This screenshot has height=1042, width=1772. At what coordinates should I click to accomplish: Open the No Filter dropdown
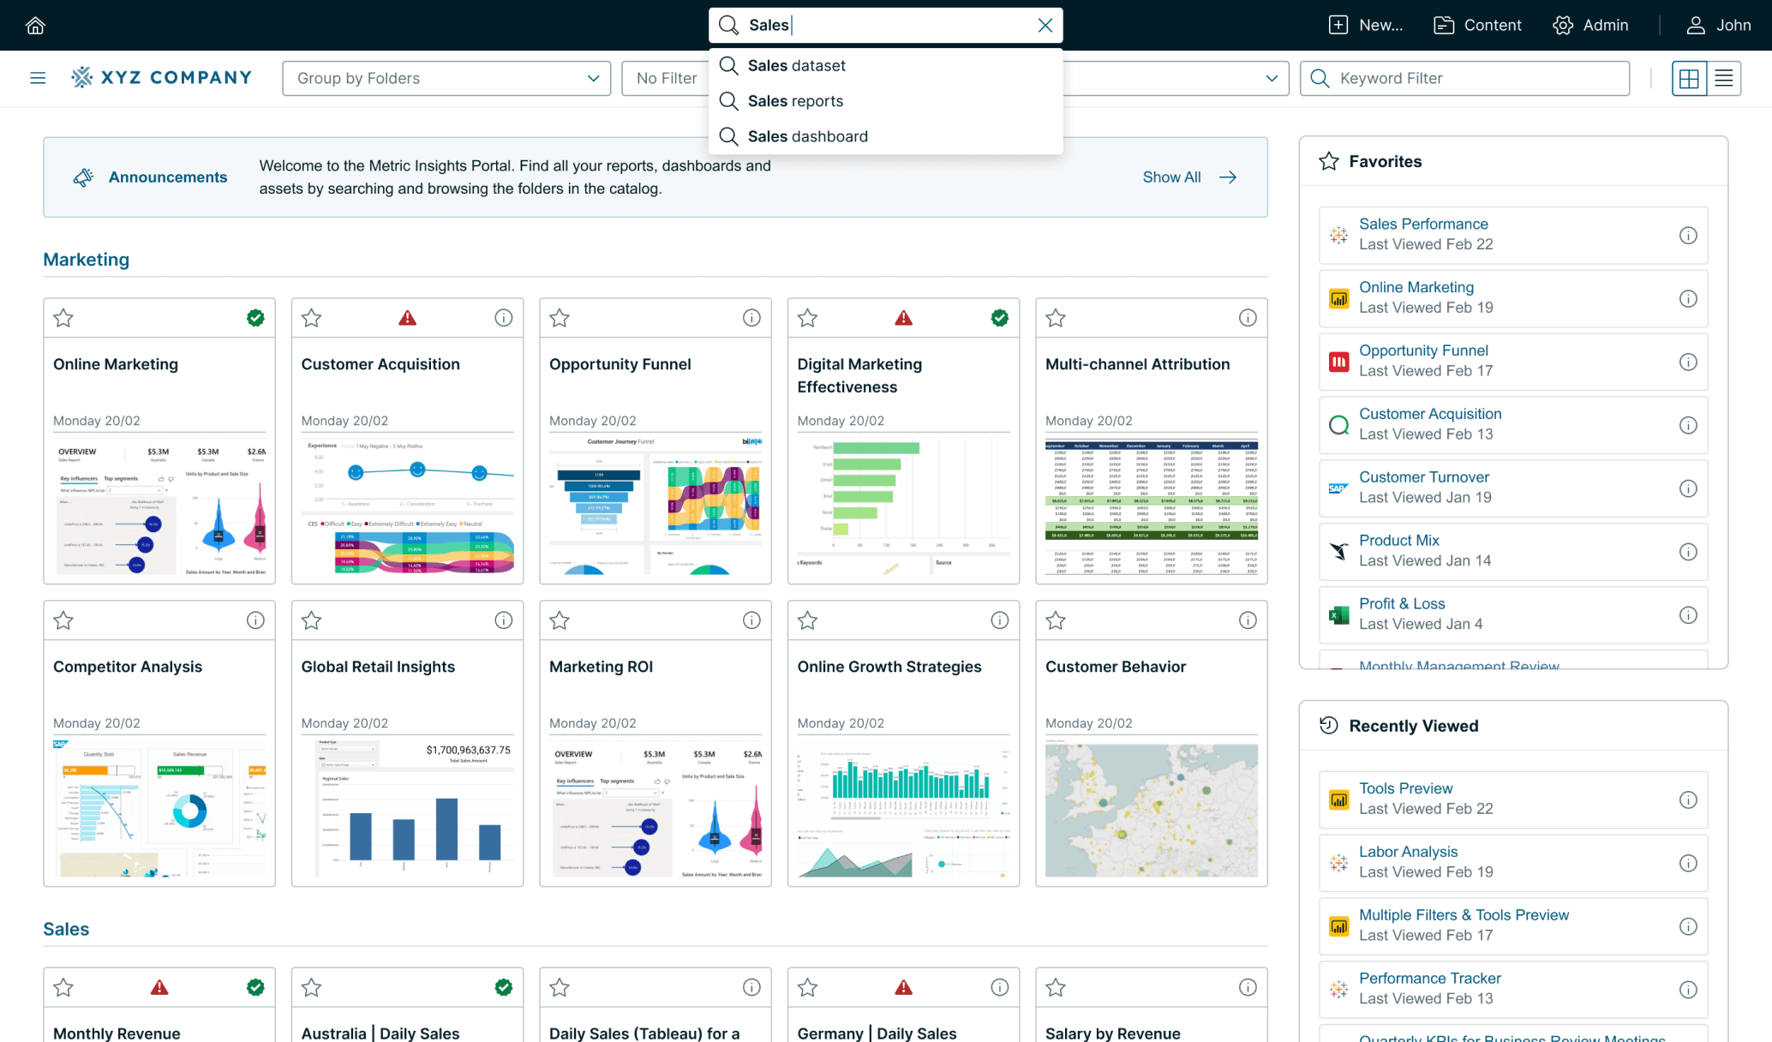(667, 78)
